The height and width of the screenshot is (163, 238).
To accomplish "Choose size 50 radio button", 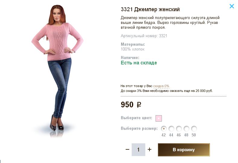I will pos(194,129).
